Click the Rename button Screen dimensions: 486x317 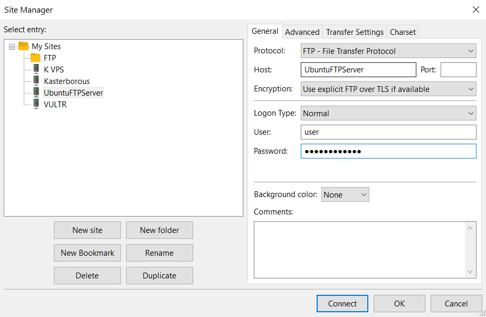(159, 253)
